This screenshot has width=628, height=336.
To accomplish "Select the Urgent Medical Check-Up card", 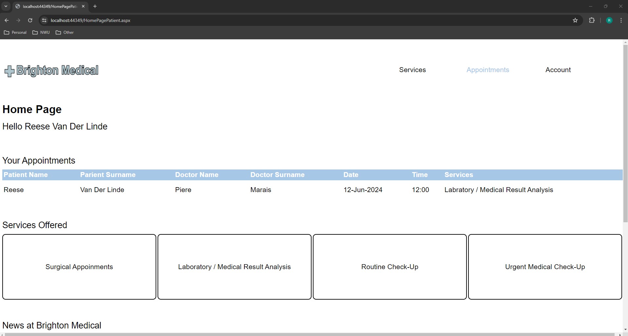I will (545, 267).
